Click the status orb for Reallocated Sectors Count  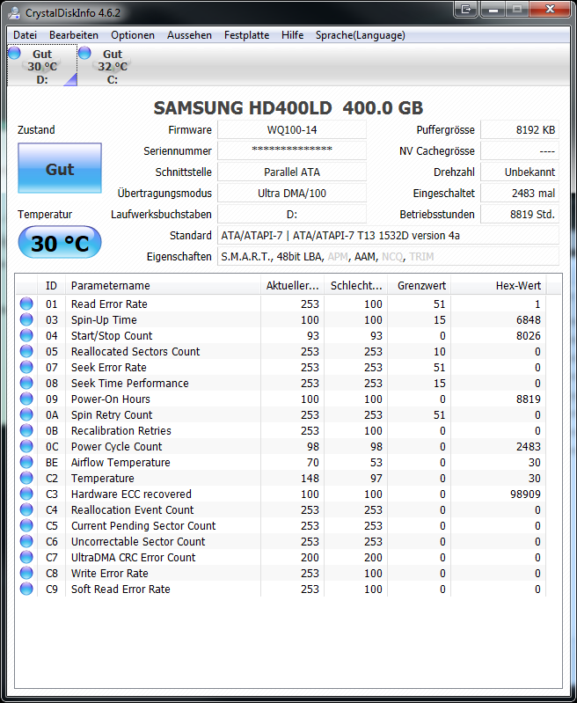click(x=26, y=351)
